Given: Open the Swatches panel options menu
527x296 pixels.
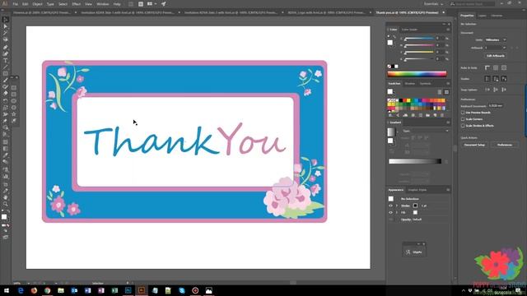Looking at the screenshot, I should click(x=448, y=84).
